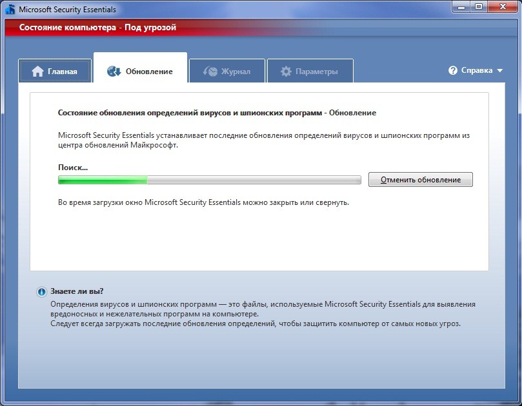Screen dimensions: 522x406
Task: Minimize the Microsoft Security Essentials window
Action: pos(461,6)
